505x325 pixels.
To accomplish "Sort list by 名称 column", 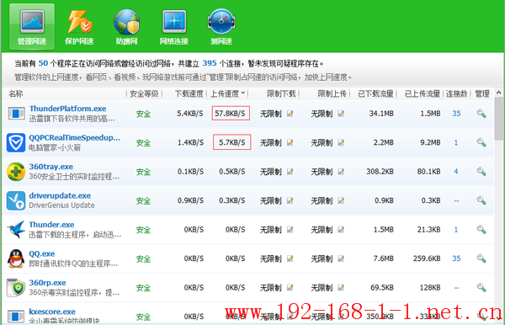I will point(15,93).
